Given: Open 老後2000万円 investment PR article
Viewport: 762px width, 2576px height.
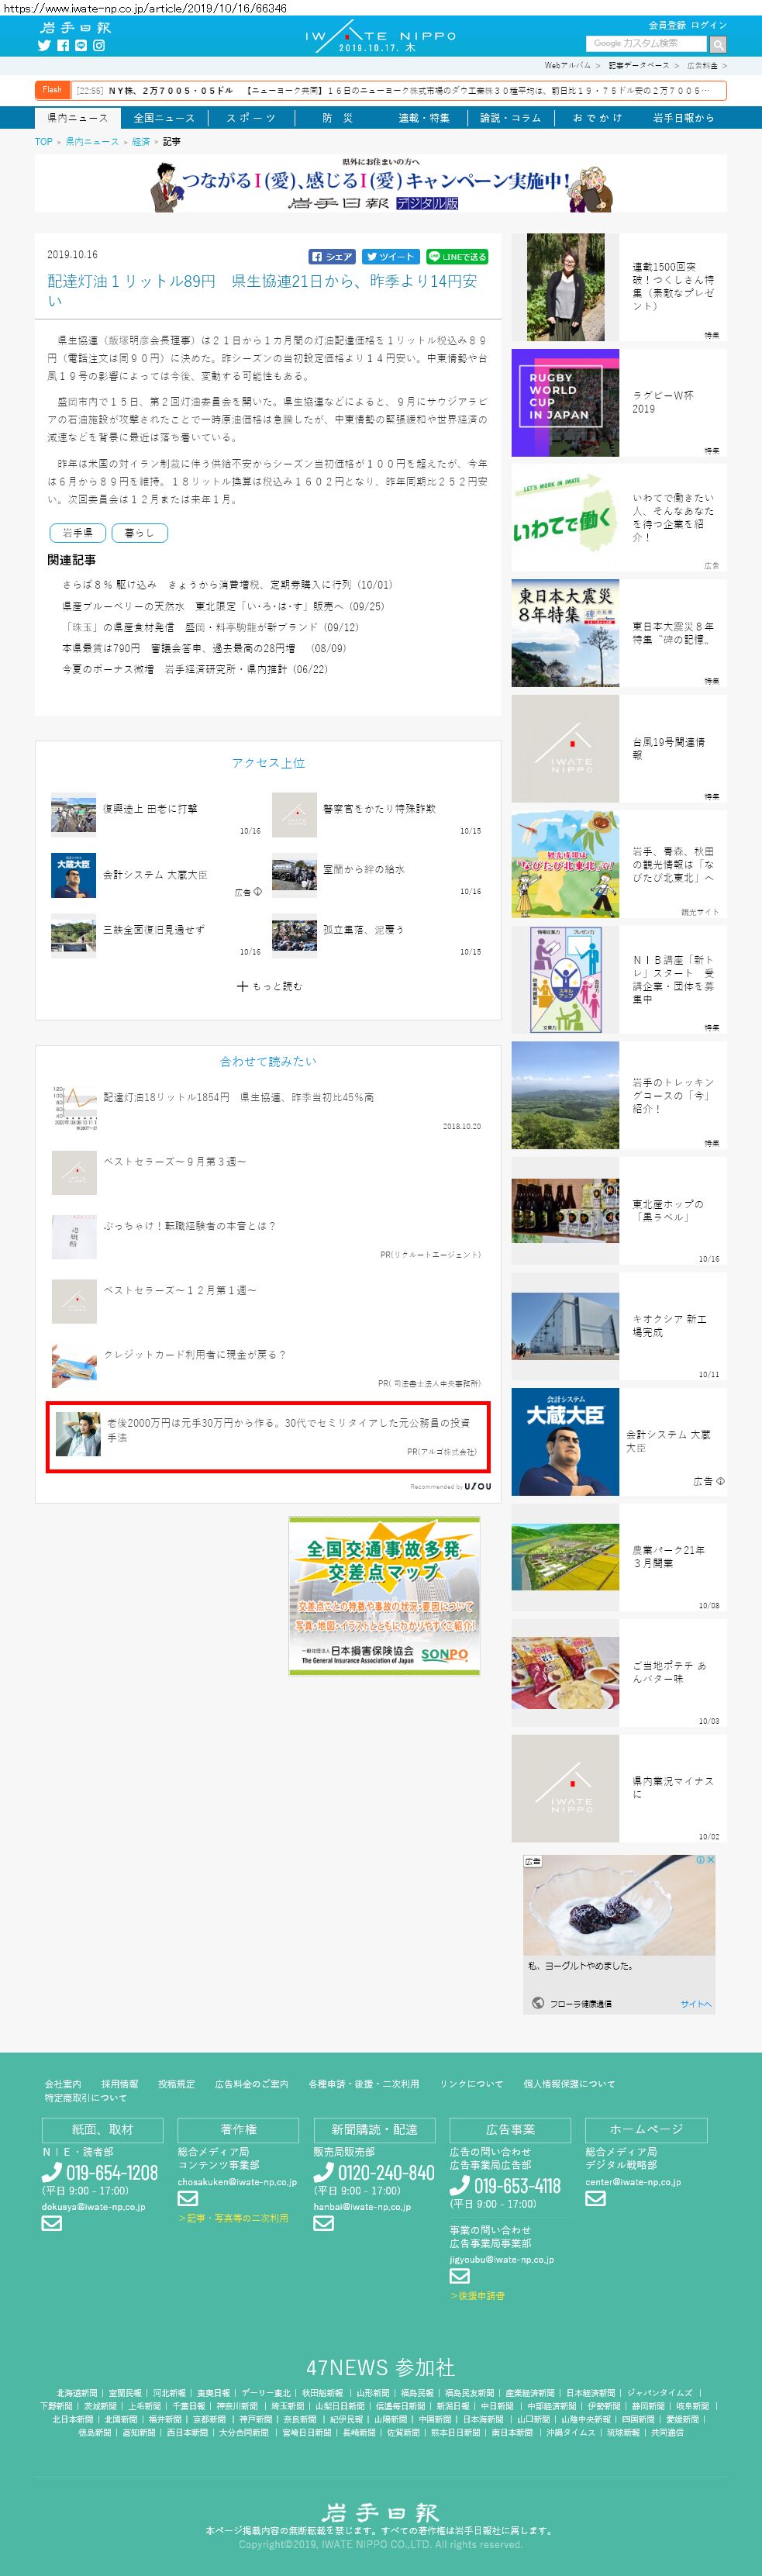Looking at the screenshot, I should click(268, 1436).
